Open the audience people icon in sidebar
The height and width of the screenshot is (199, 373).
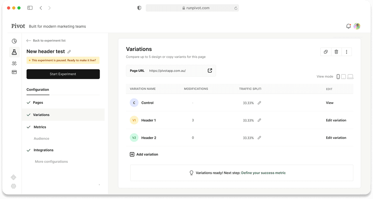tap(14, 63)
